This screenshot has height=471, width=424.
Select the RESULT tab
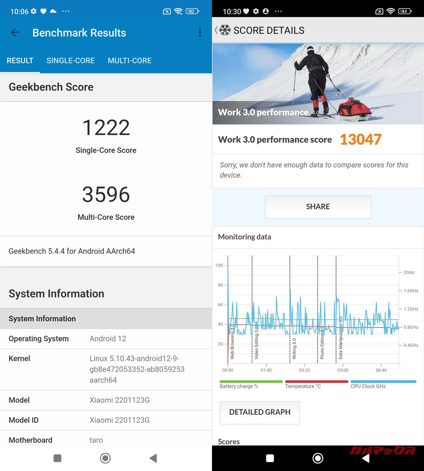(x=20, y=61)
